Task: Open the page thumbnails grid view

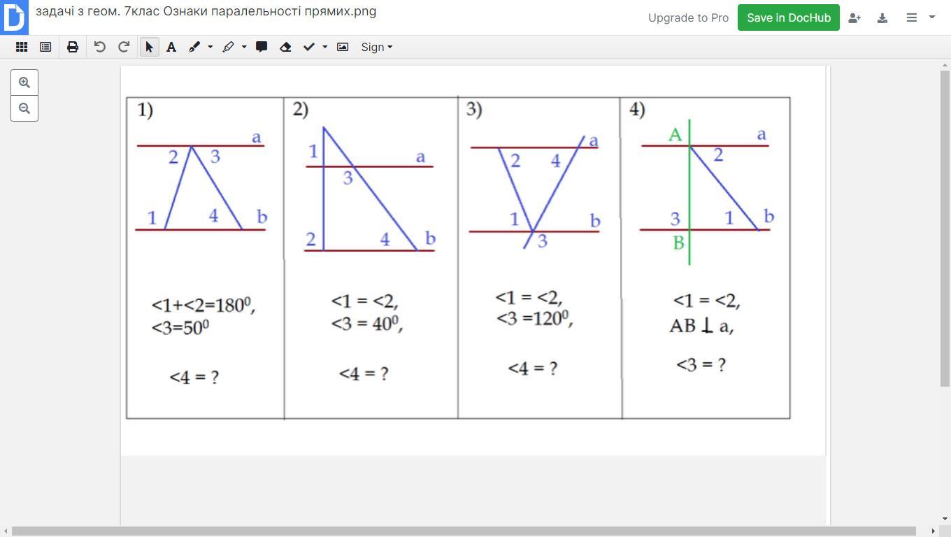Action: coord(22,47)
